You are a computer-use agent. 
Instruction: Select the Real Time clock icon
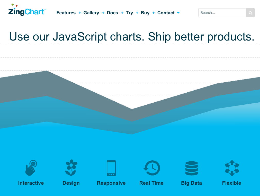(x=151, y=168)
